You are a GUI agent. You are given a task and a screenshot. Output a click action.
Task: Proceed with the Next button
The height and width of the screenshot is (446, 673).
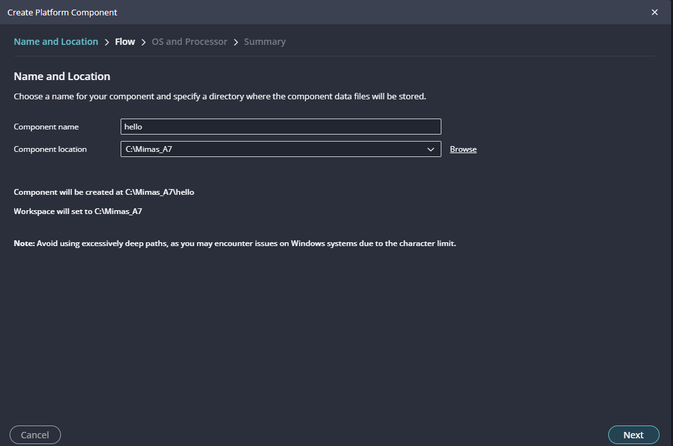[x=633, y=435]
